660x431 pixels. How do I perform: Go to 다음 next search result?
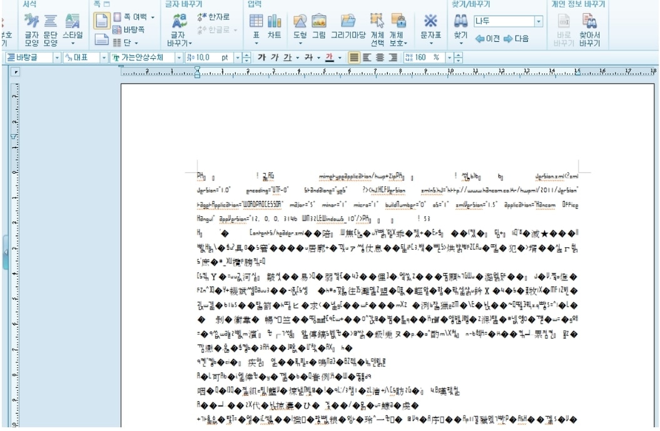click(x=515, y=39)
